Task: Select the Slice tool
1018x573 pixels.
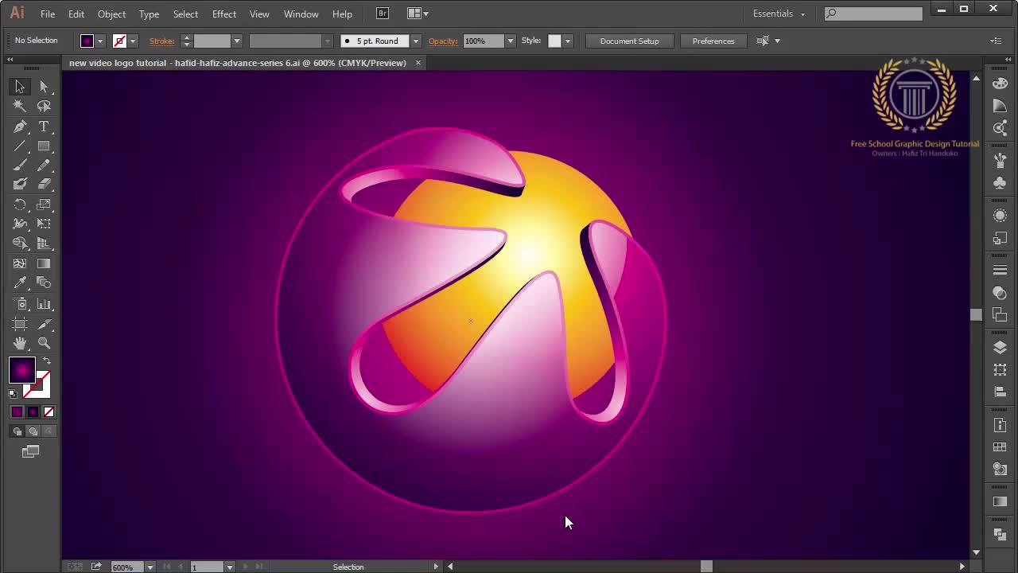Action: coord(44,324)
